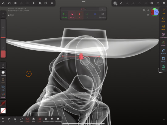Toggle the Grid display
Screen dimensions: 167x125
pyautogui.click(x=40, y=120)
